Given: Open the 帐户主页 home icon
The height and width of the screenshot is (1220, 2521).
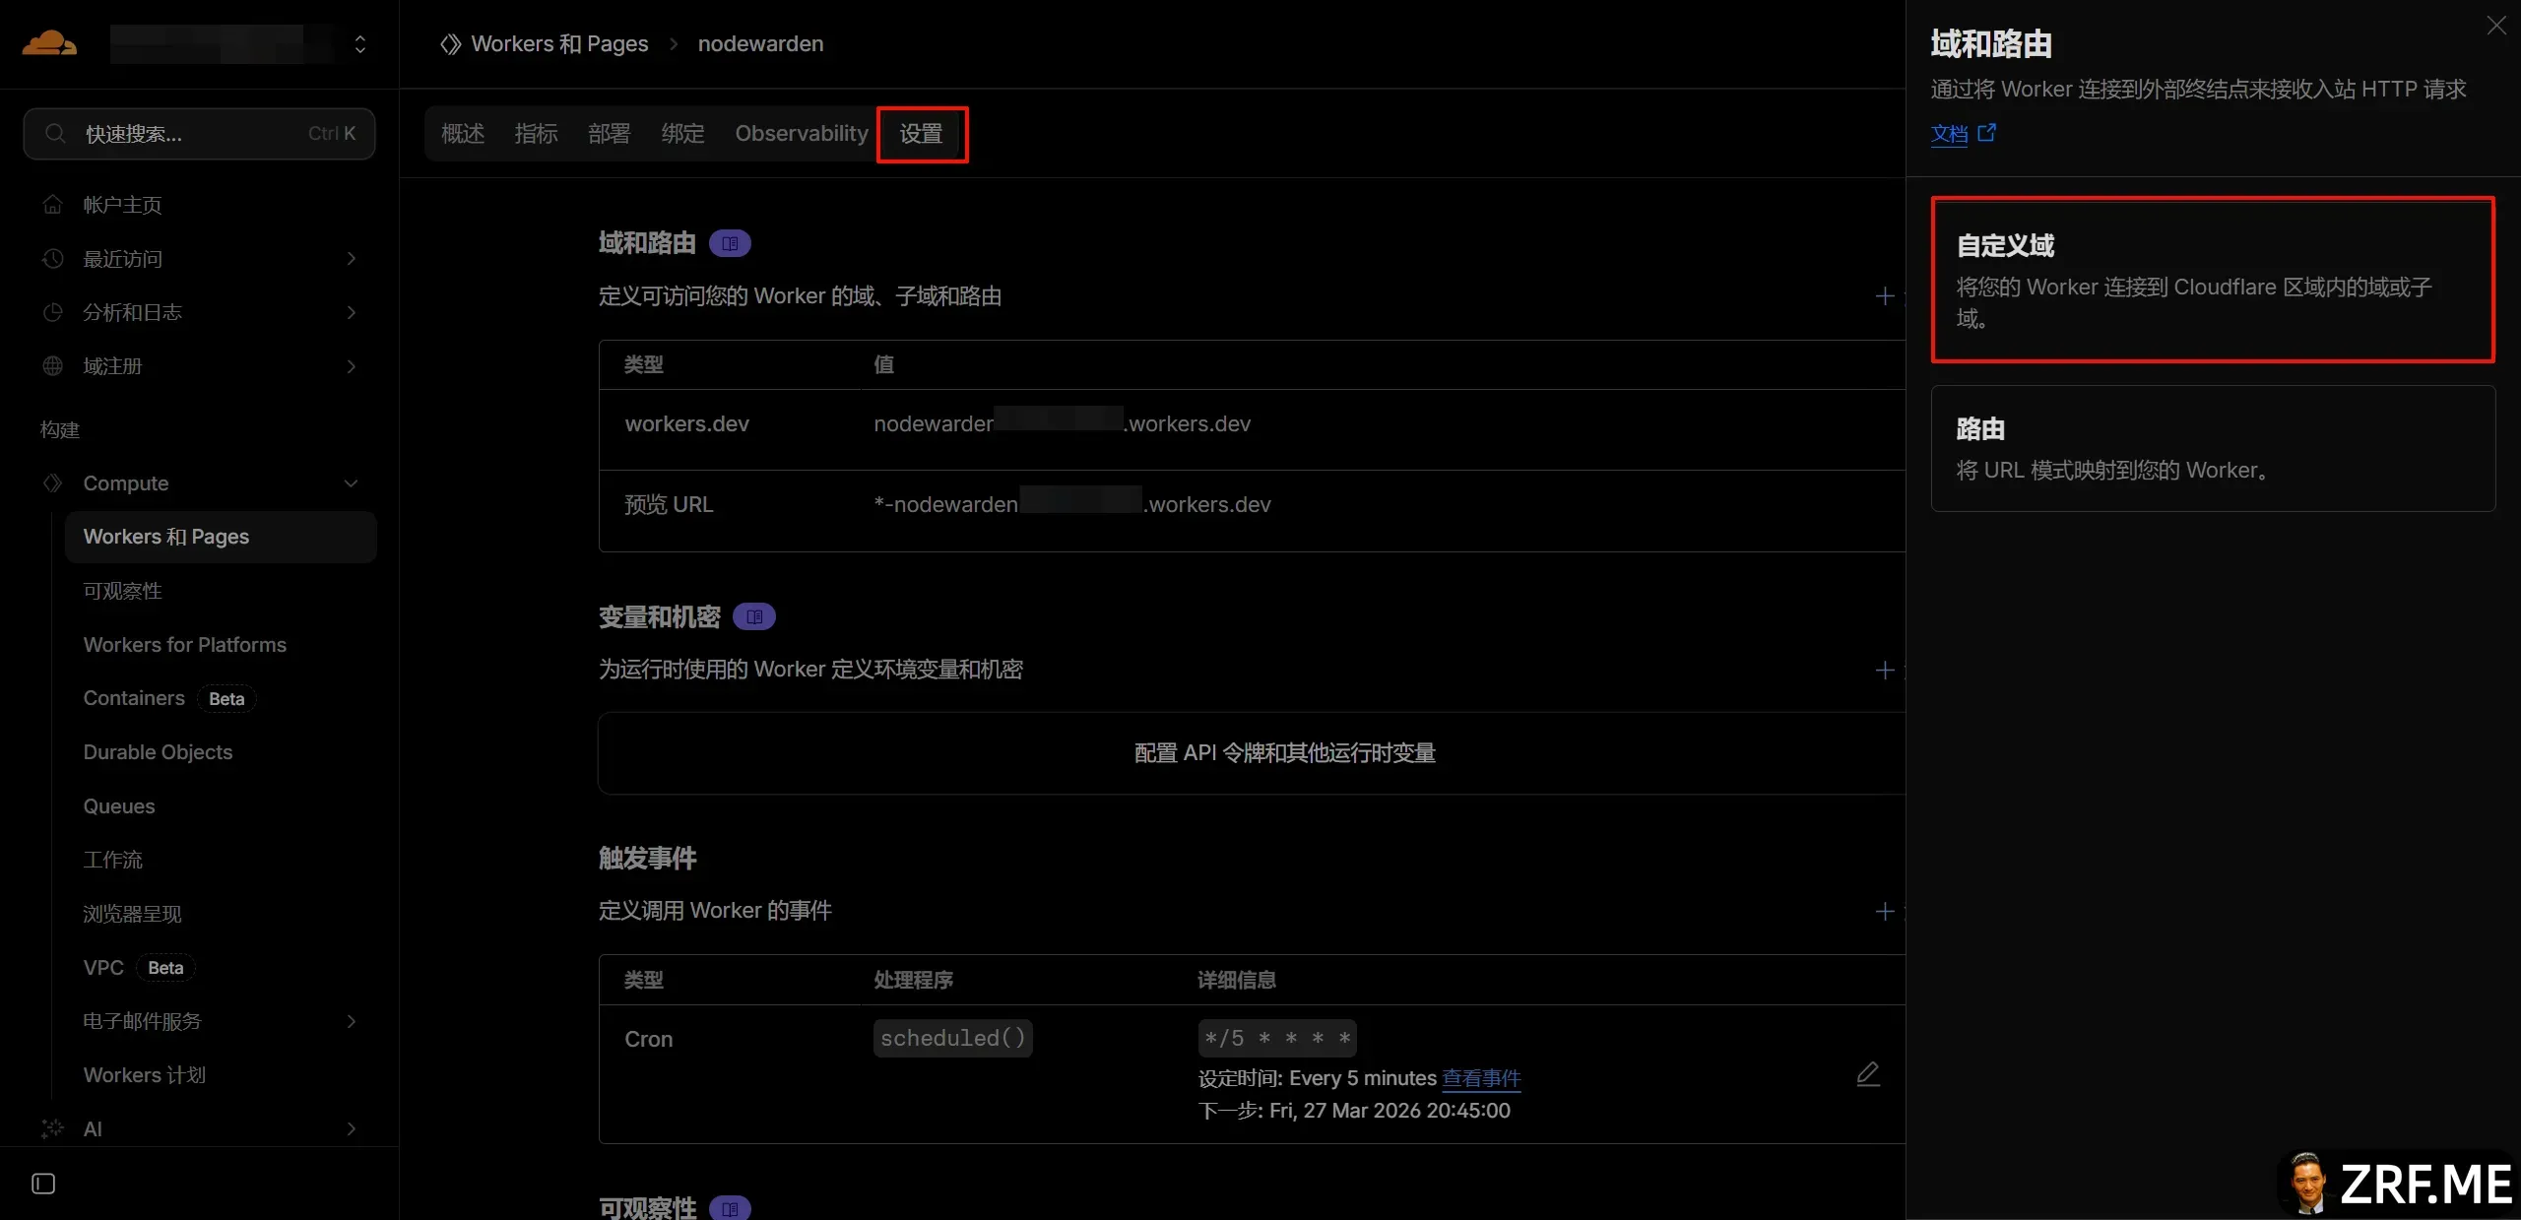Looking at the screenshot, I should pos(53,205).
